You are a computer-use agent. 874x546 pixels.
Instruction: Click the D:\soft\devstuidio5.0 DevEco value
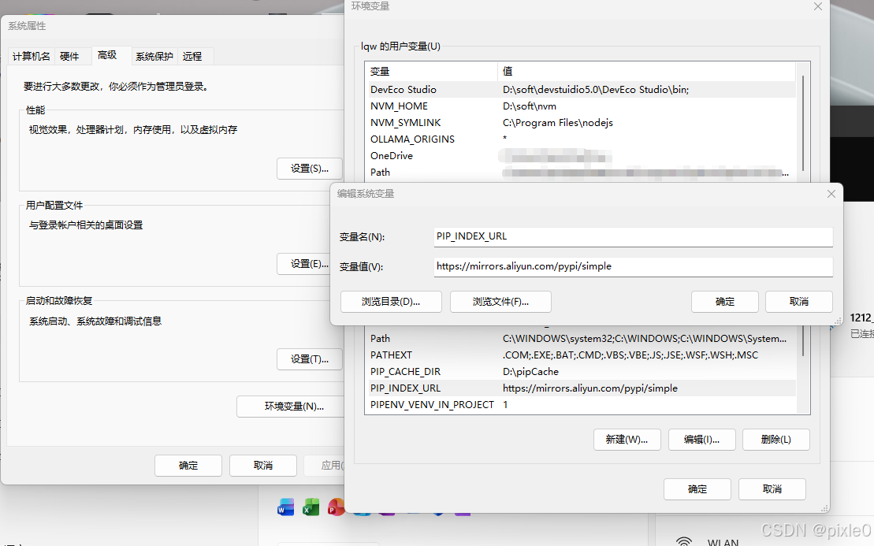(595, 90)
